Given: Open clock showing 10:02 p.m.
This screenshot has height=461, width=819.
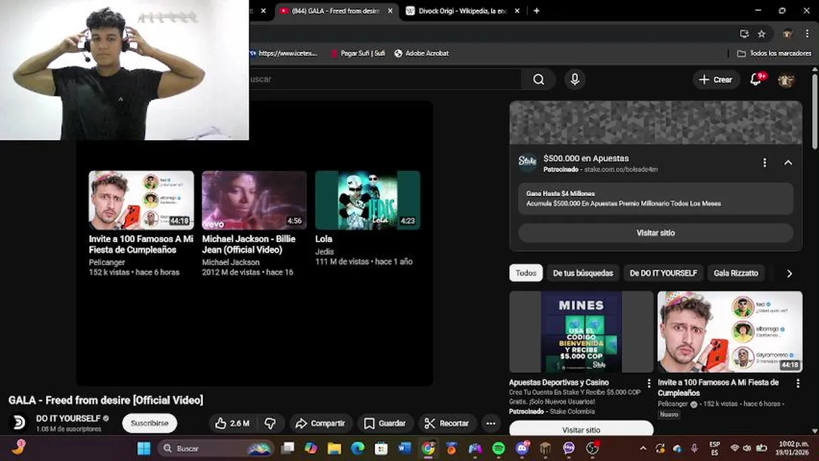Looking at the screenshot, I should 793,448.
